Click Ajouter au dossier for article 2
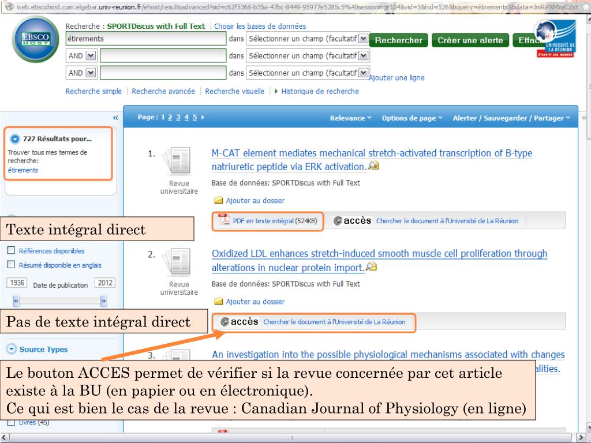This screenshot has height=443, width=591. click(255, 301)
